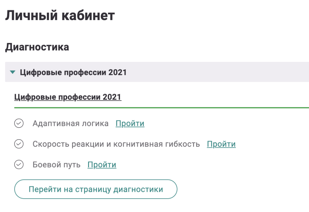Click the Скорость реакции и когнитивная гибкость label
309x212 pixels.
(116, 144)
